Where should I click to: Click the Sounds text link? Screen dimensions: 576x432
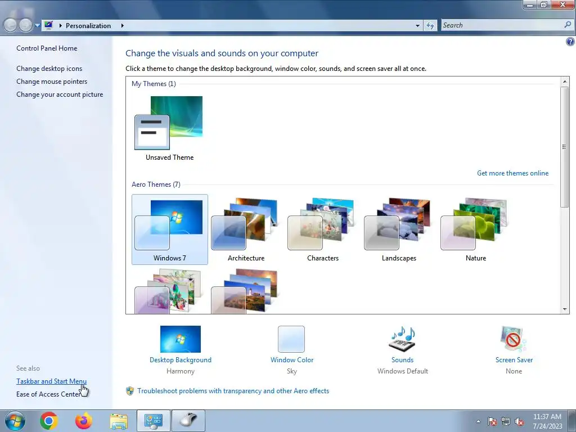(402, 360)
